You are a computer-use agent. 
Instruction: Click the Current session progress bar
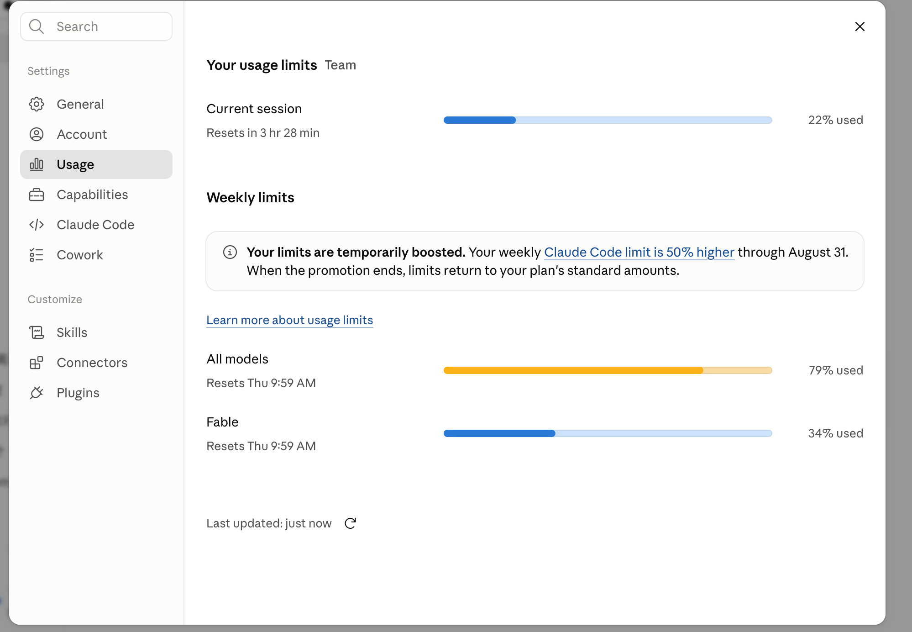pos(608,120)
